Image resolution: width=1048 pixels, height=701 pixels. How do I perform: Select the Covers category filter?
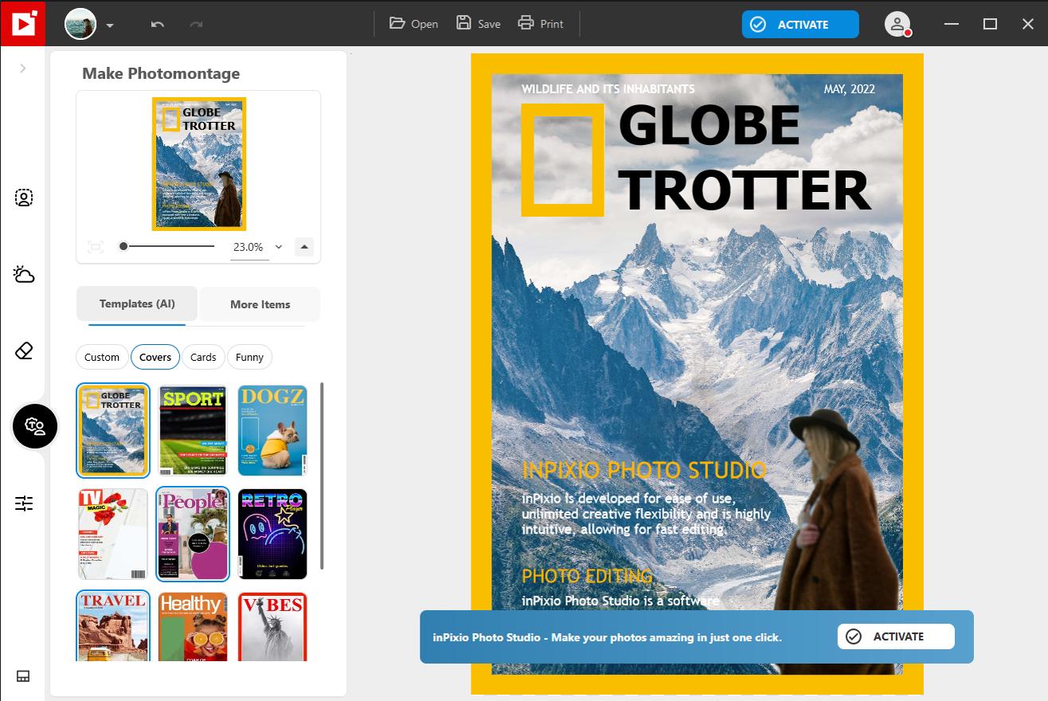155,357
